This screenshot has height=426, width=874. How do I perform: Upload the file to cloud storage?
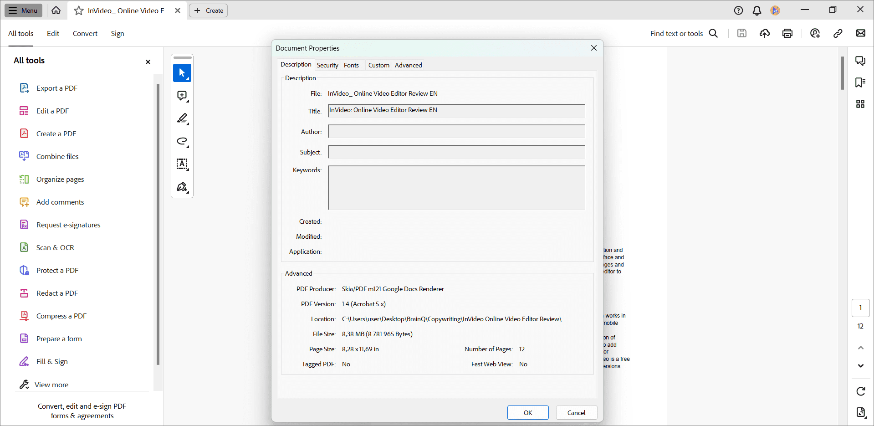[x=765, y=33]
